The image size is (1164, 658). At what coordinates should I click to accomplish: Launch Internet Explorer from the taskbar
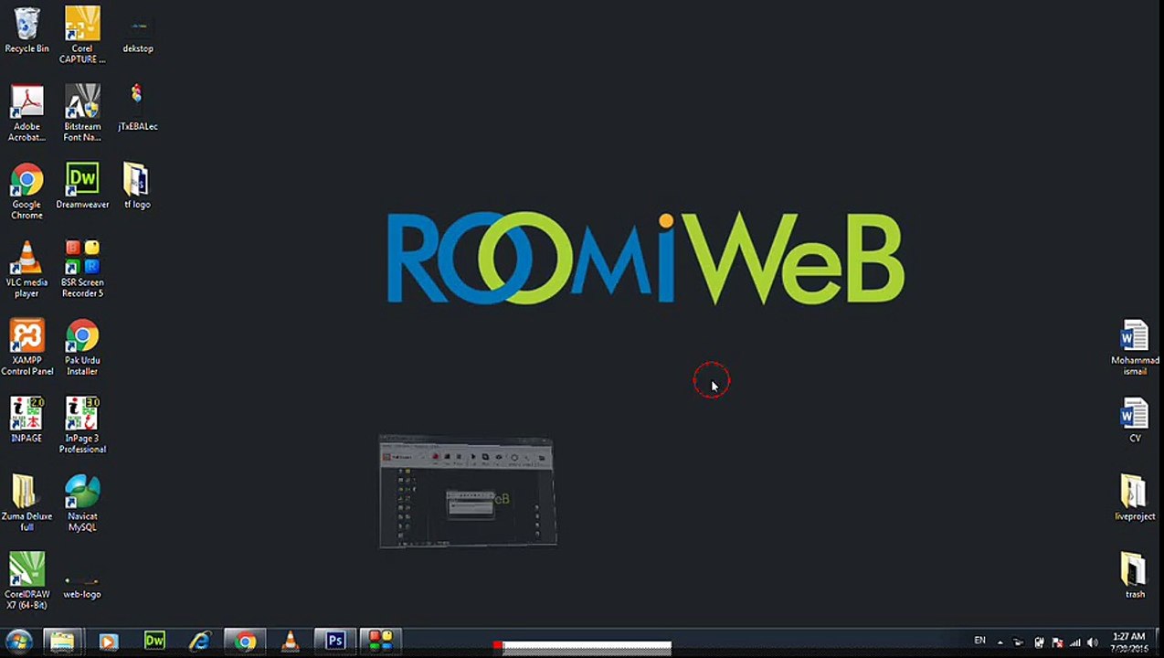(199, 642)
